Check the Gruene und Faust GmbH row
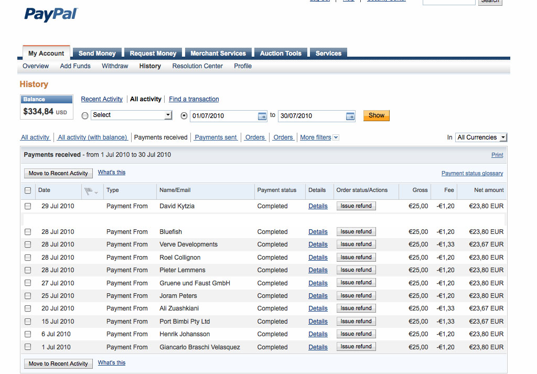537x374 pixels. point(28,283)
